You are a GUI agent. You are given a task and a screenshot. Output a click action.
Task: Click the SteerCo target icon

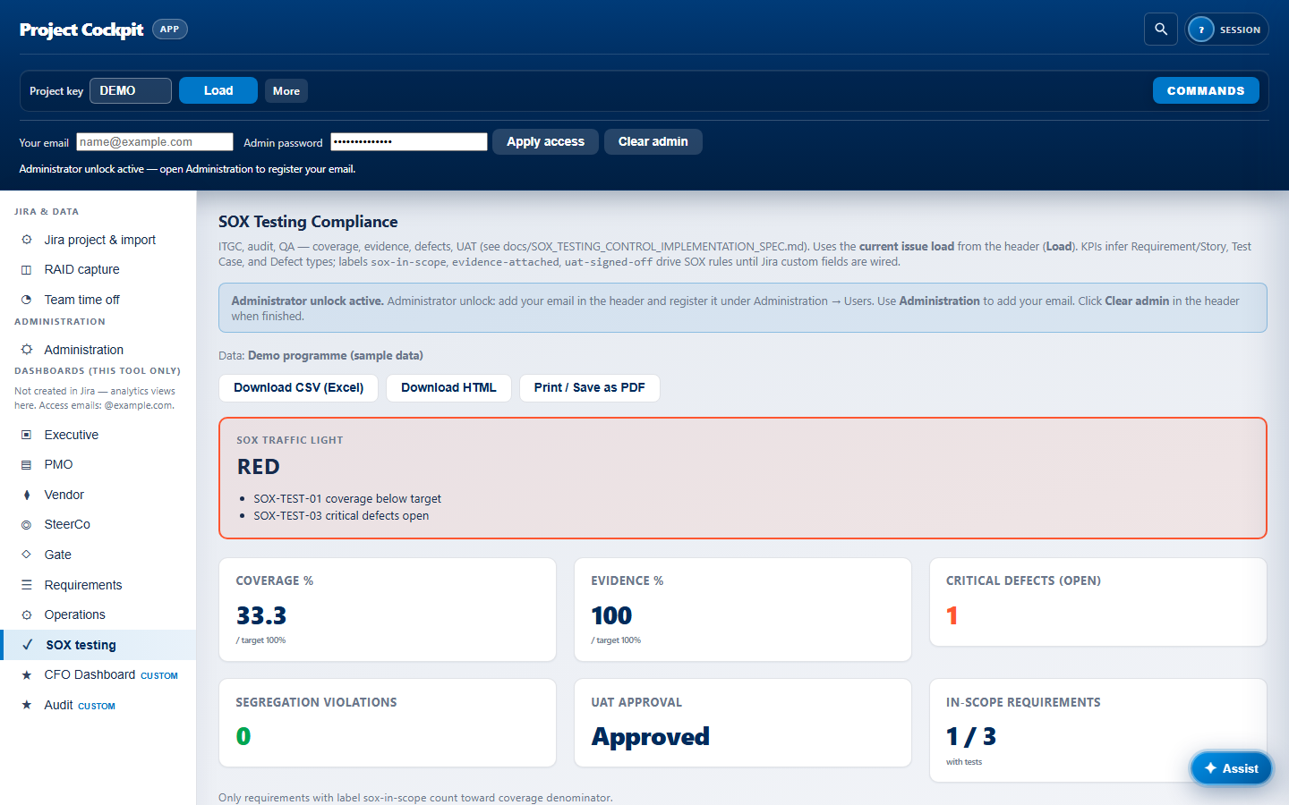27,524
